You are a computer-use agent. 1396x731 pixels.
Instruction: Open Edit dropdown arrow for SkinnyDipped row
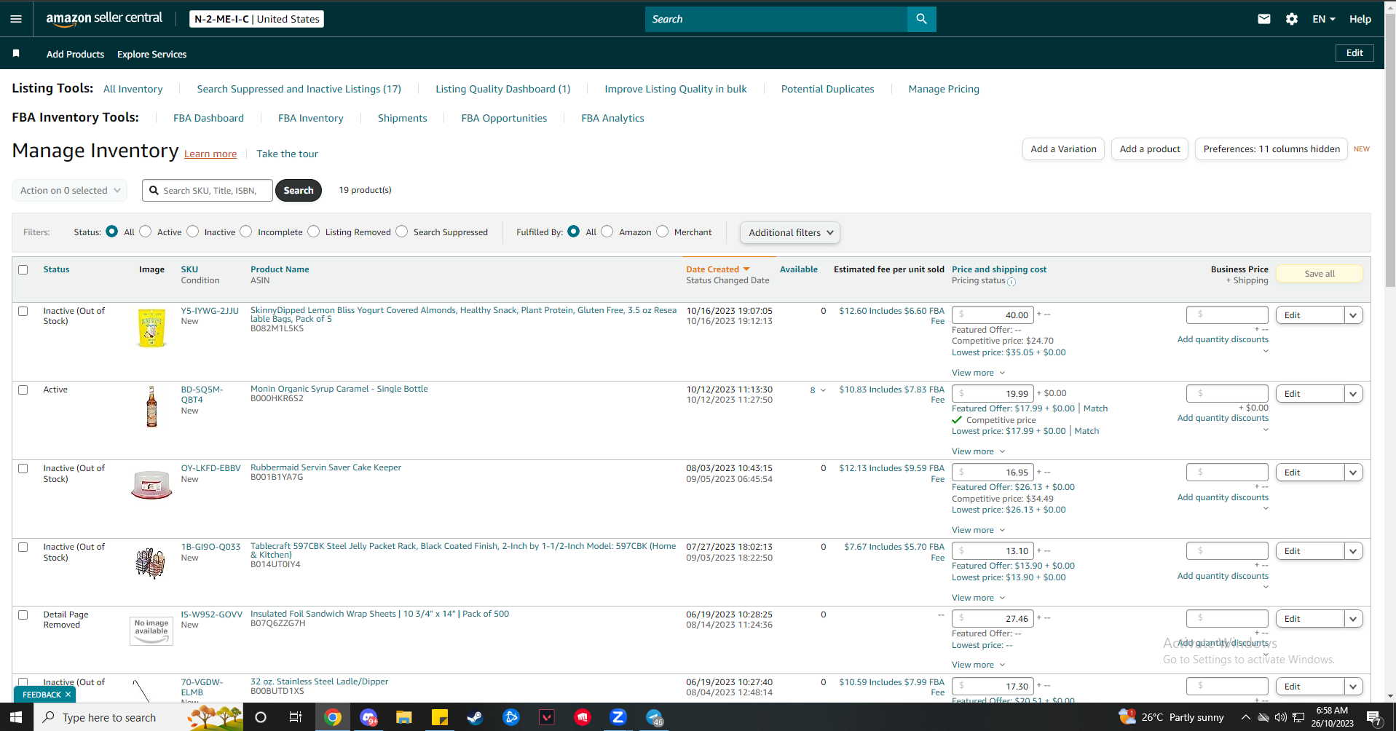[1354, 315]
